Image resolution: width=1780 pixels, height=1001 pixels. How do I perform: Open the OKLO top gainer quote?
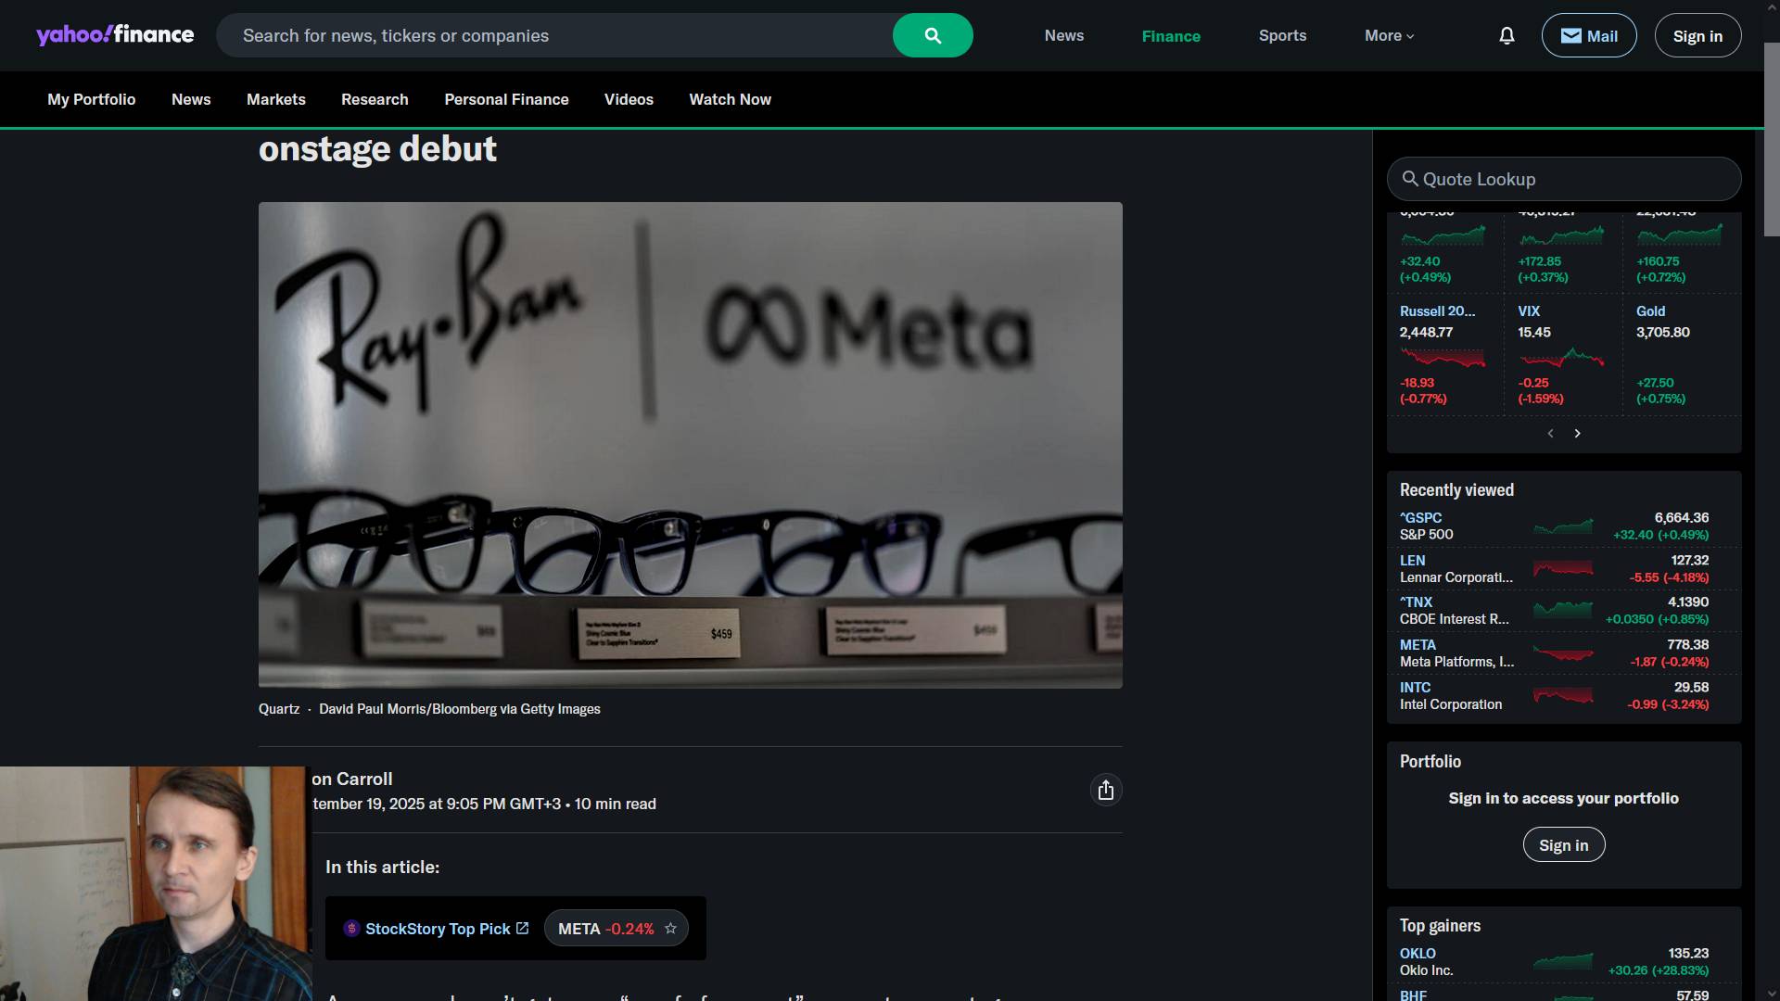coord(1417,954)
